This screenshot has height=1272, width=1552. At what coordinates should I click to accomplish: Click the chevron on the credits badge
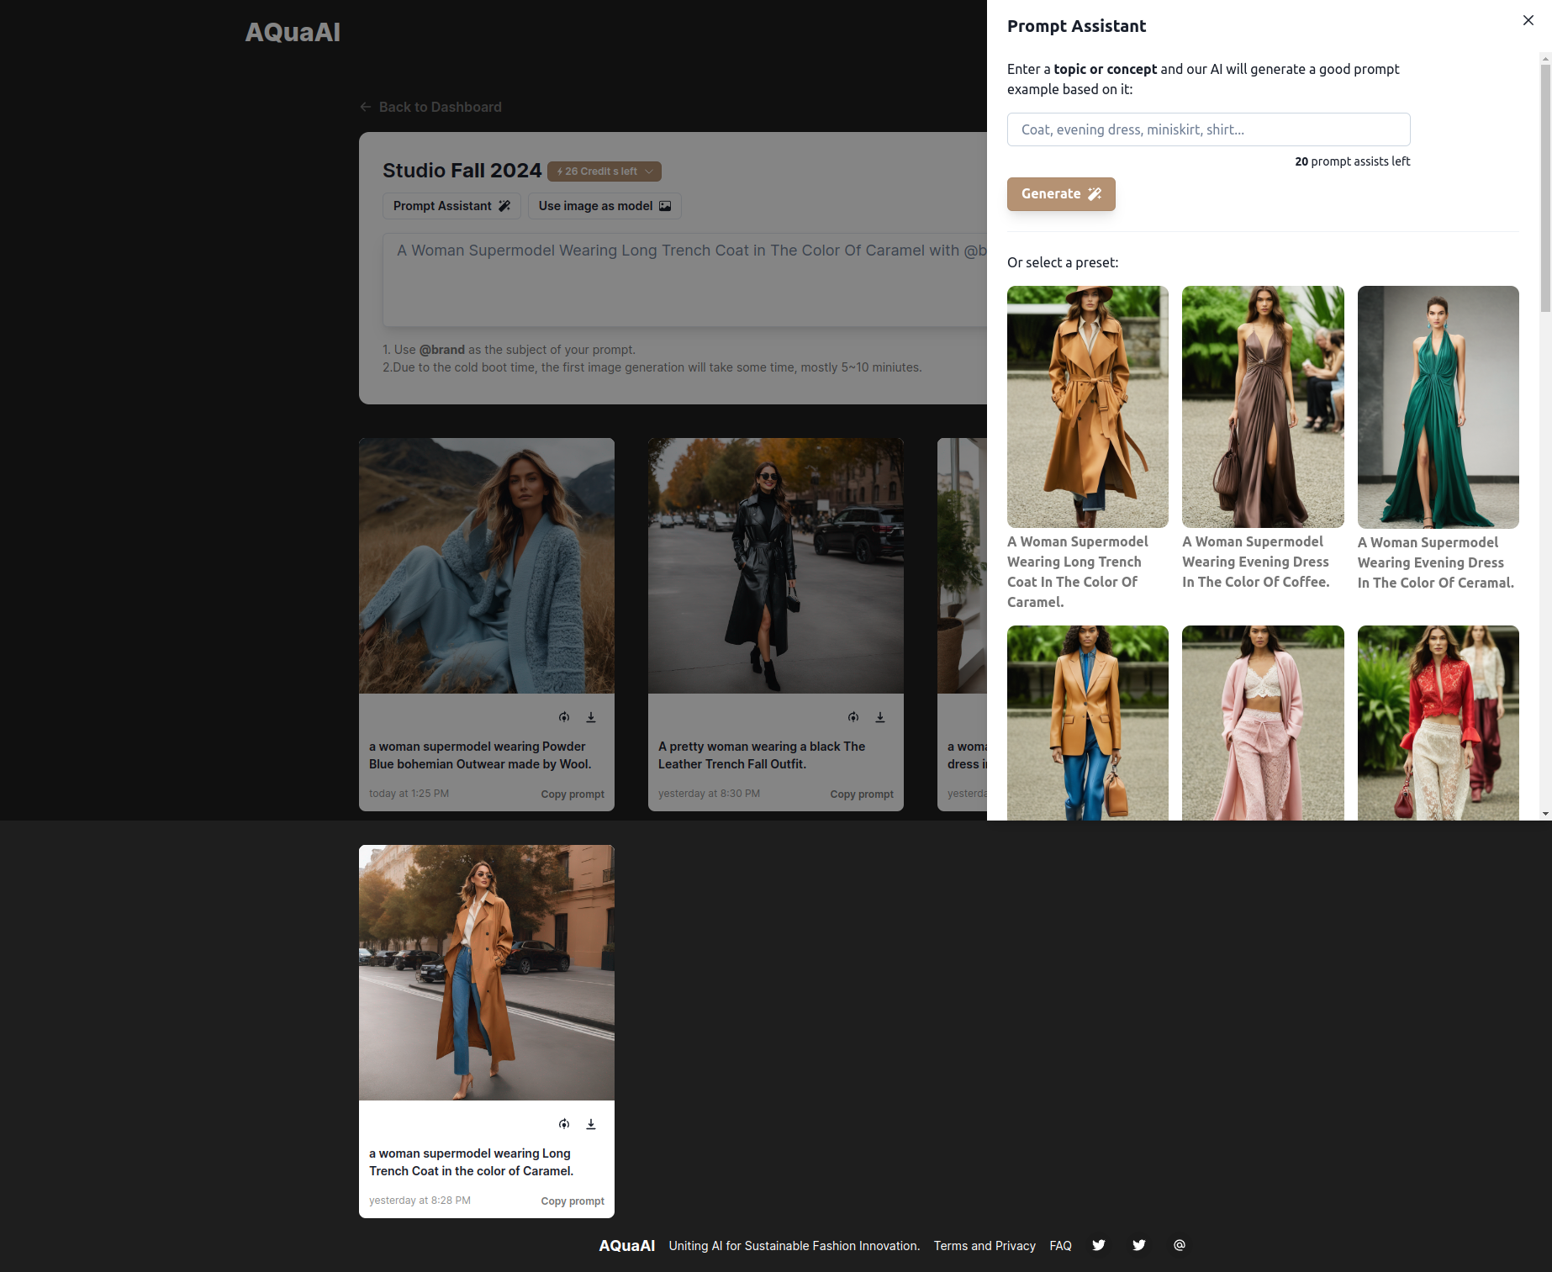[x=649, y=172]
